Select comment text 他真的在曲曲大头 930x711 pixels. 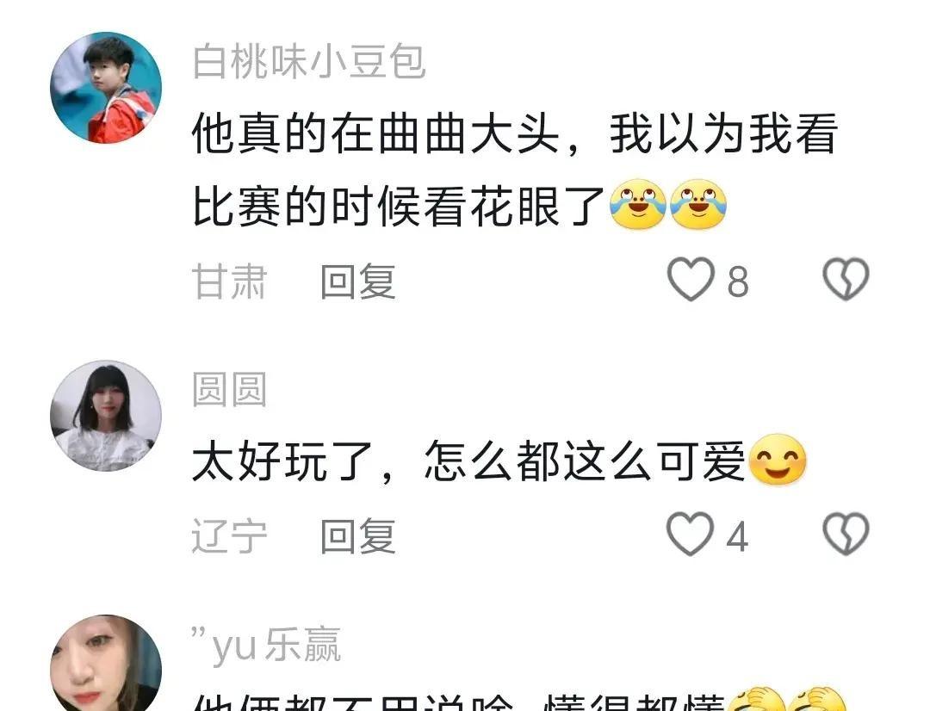(x=376, y=134)
